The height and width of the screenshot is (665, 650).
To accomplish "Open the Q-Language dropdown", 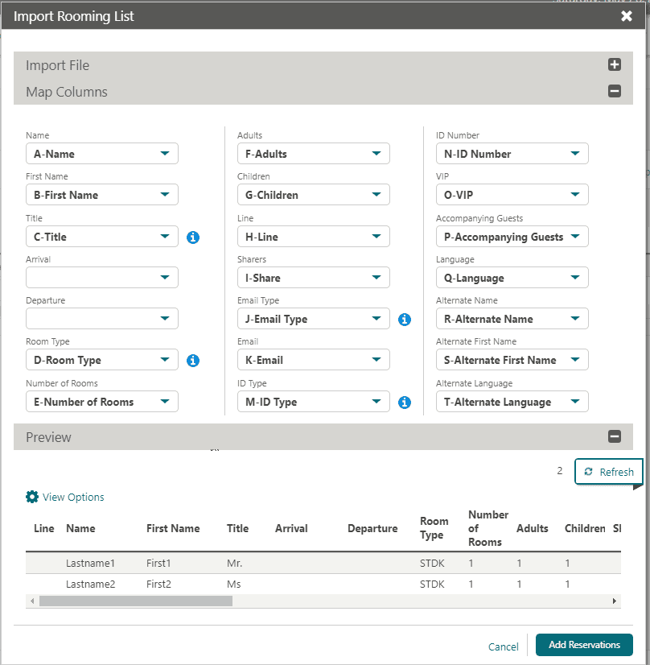I will click(512, 278).
